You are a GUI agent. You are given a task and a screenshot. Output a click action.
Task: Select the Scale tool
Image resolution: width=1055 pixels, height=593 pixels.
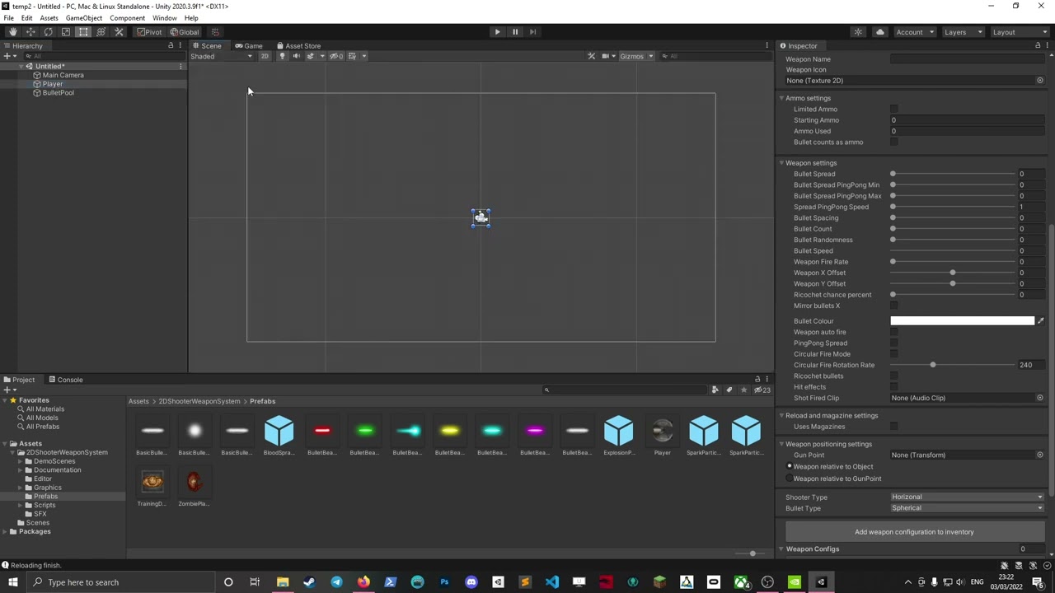tap(66, 32)
